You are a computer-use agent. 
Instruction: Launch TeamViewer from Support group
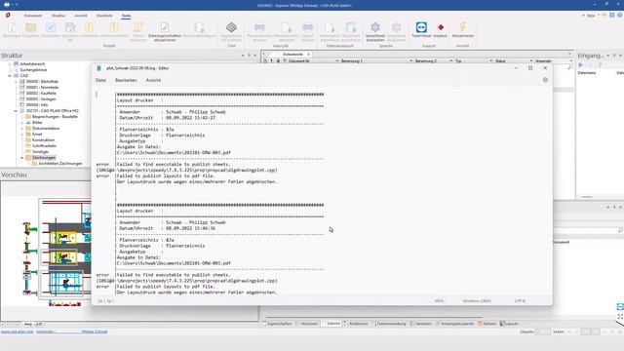pos(421,30)
